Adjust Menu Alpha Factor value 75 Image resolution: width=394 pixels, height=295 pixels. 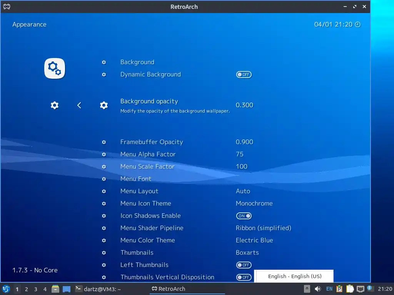pyautogui.click(x=240, y=154)
